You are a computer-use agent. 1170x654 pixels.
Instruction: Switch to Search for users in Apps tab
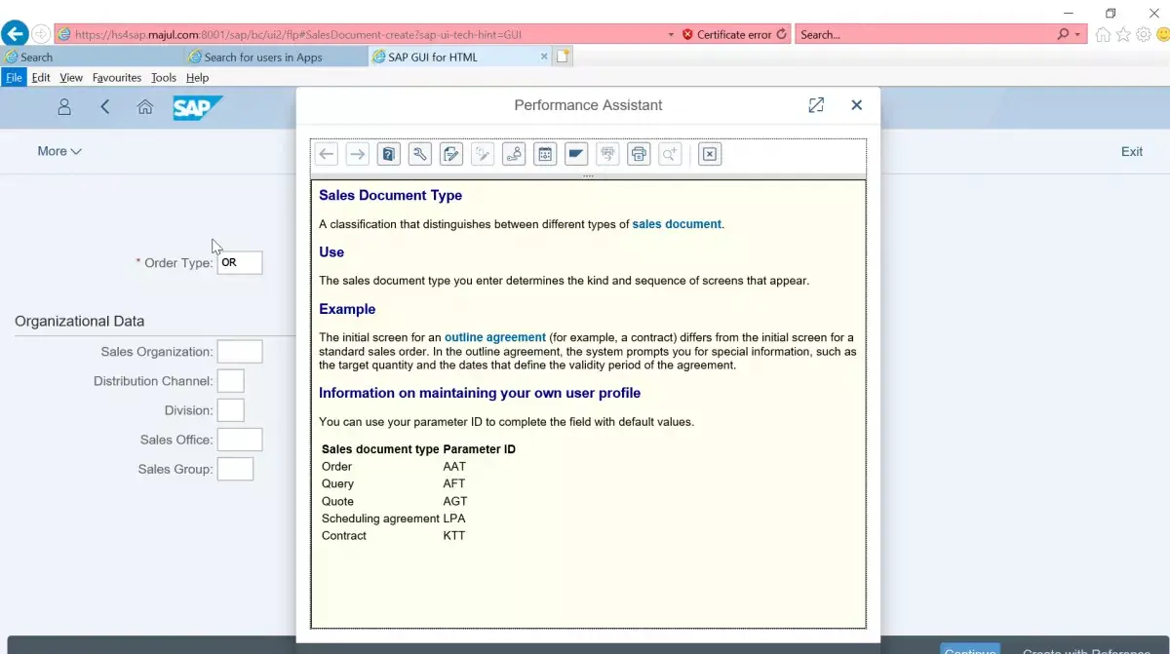275,57
